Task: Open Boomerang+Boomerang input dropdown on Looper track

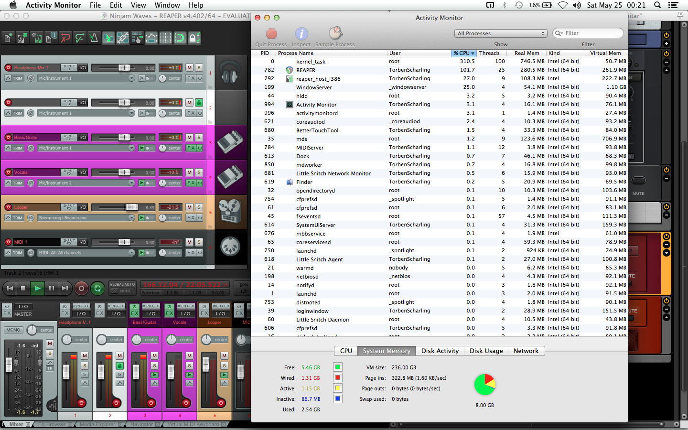Action: [86, 218]
